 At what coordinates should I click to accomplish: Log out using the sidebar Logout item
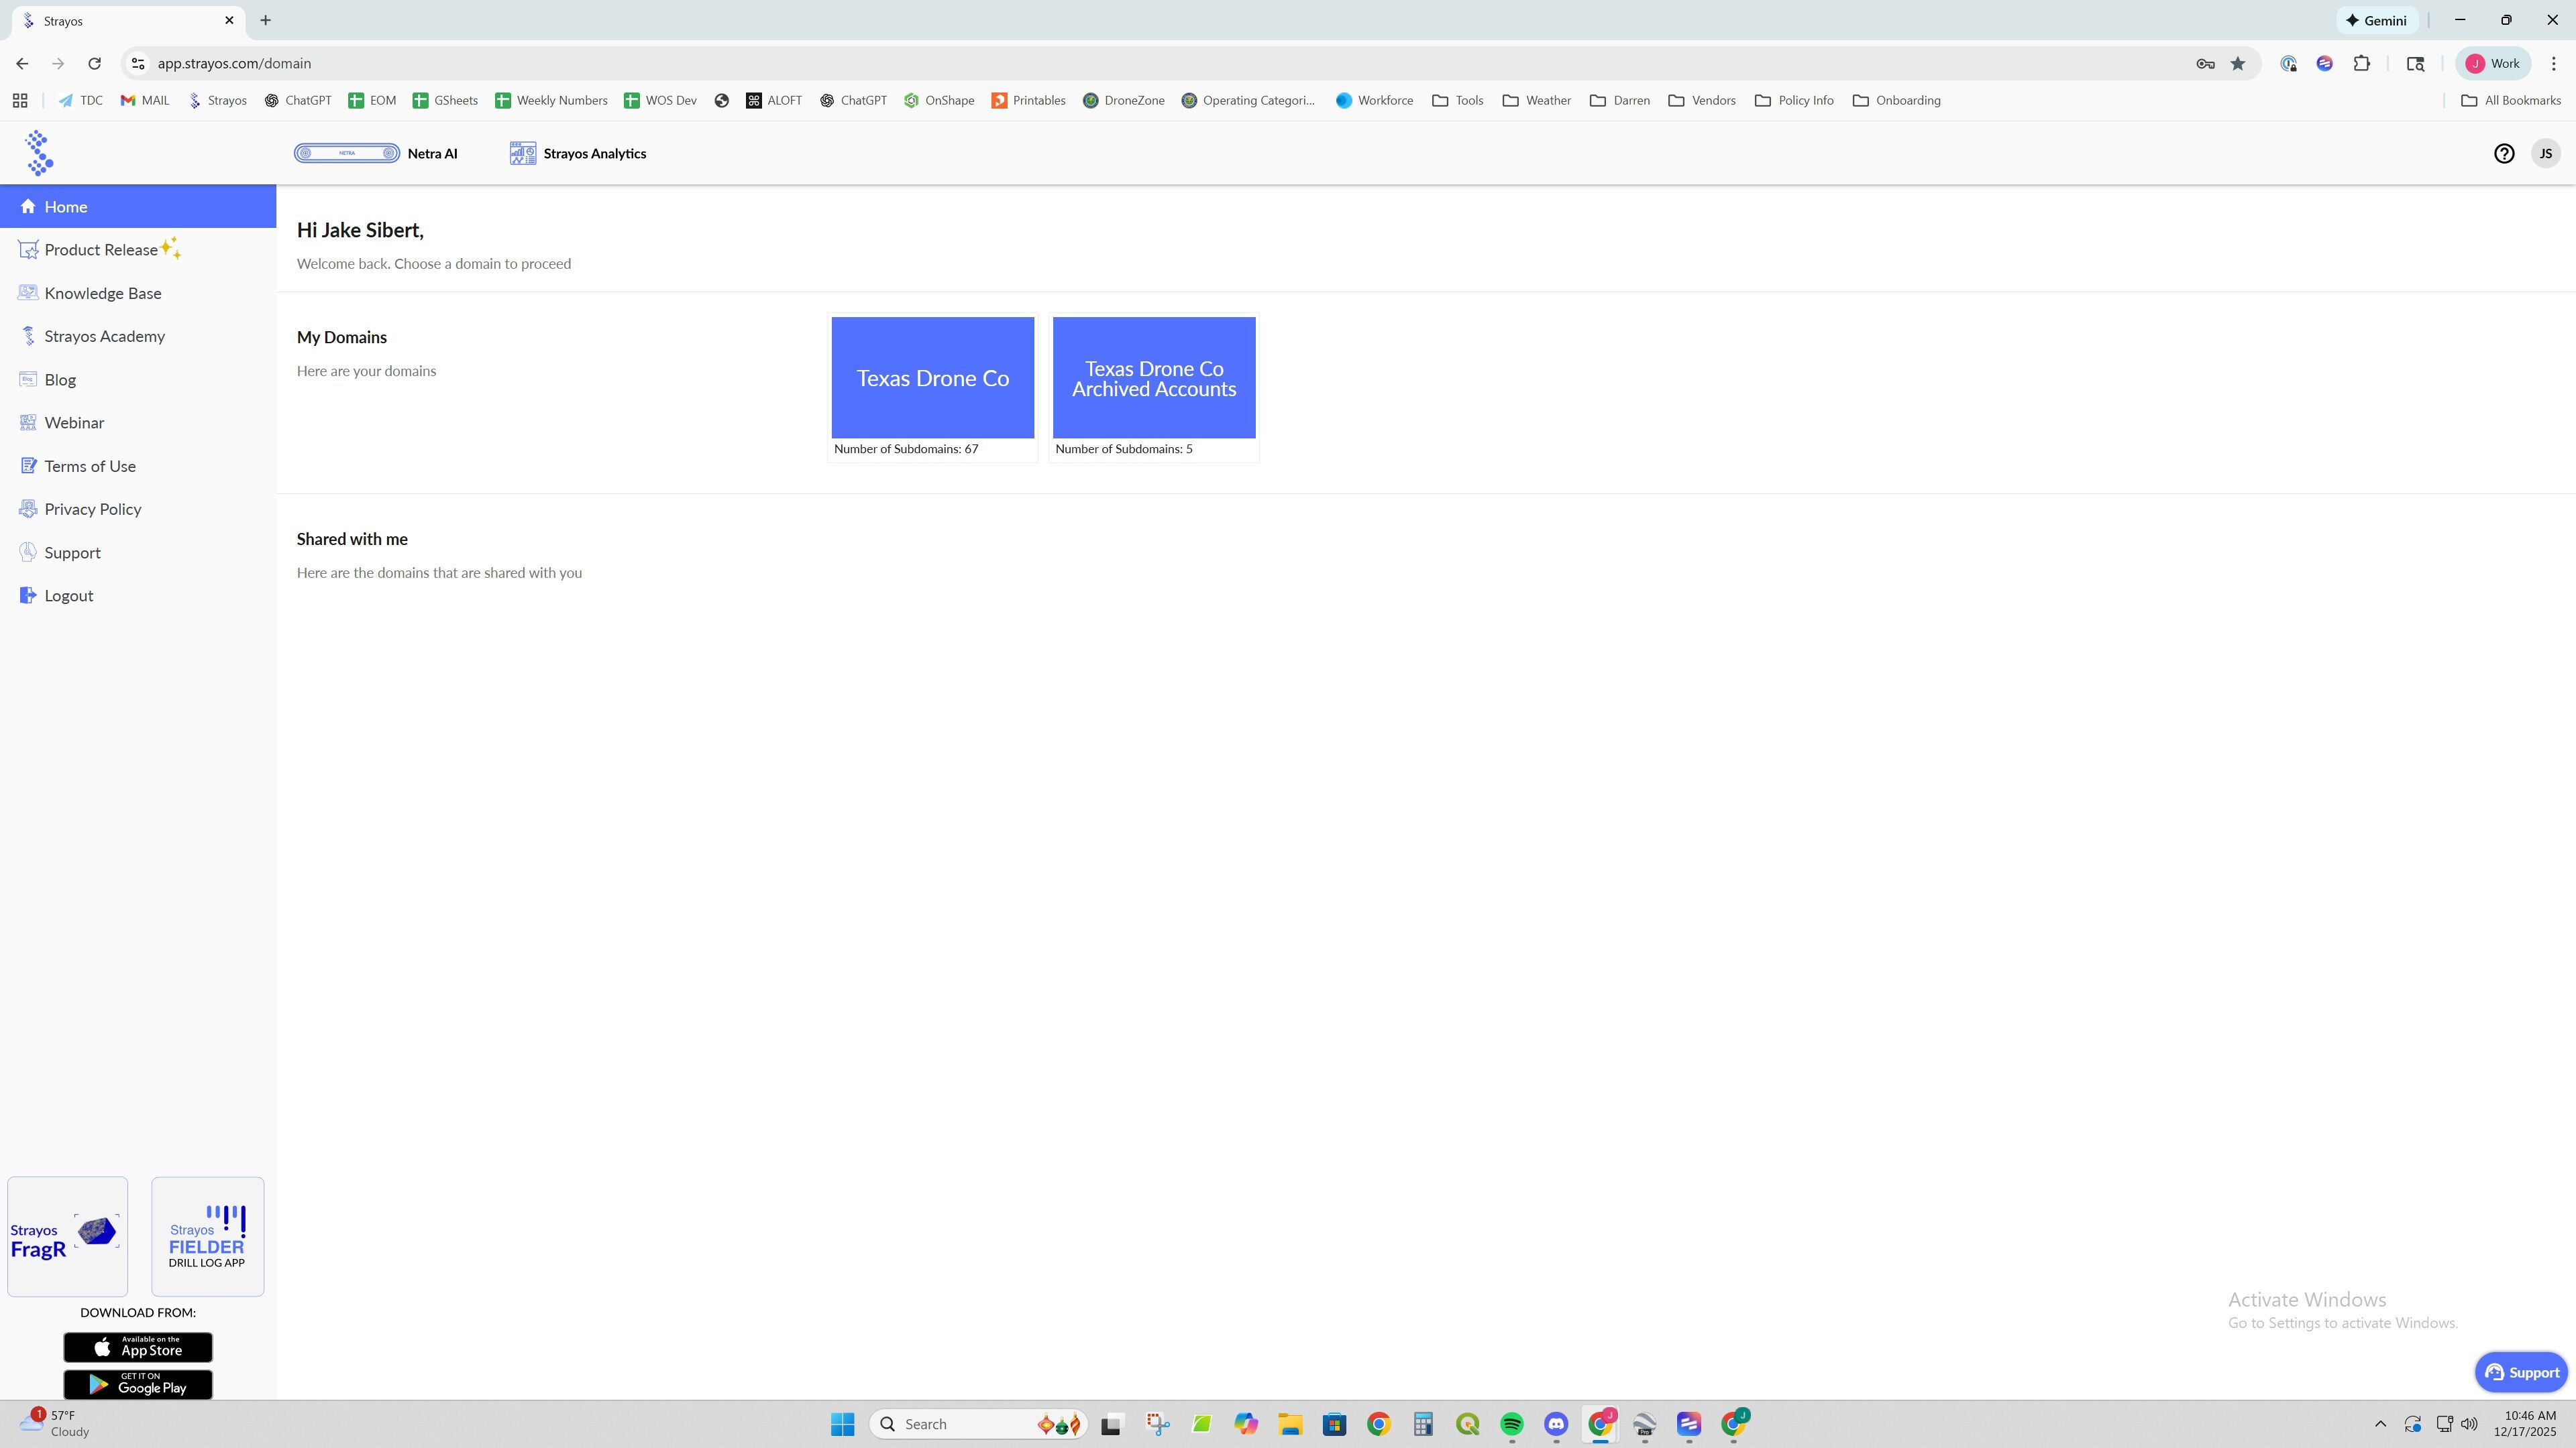coord(56,595)
